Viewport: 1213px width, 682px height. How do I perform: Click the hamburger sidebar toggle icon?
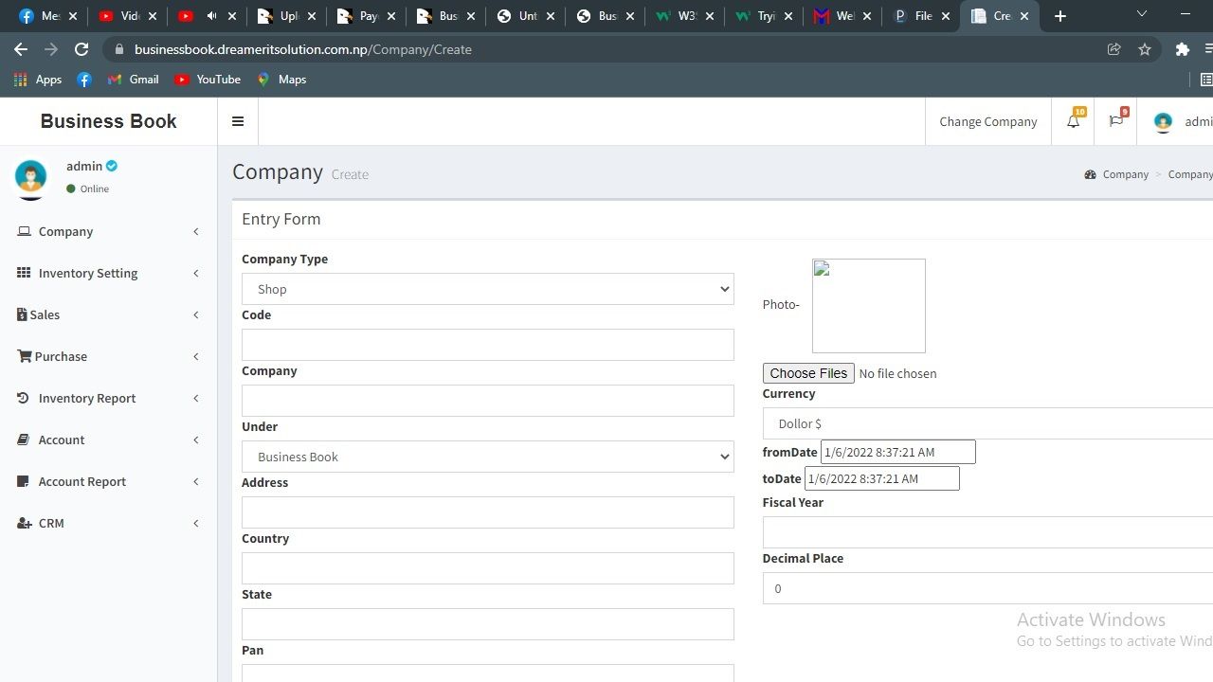(238, 121)
